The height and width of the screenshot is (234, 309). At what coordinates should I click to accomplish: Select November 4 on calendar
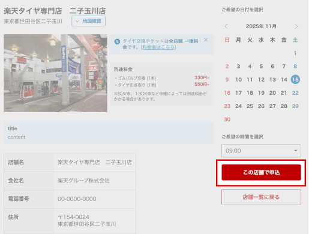250,66
